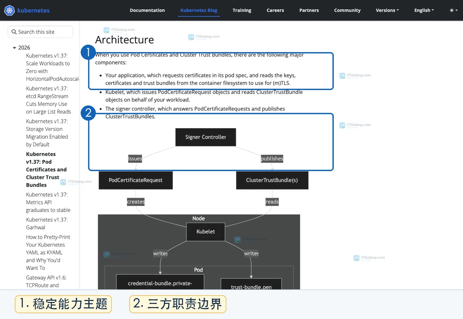Open Storage Version Migration sidebar link

point(47,133)
